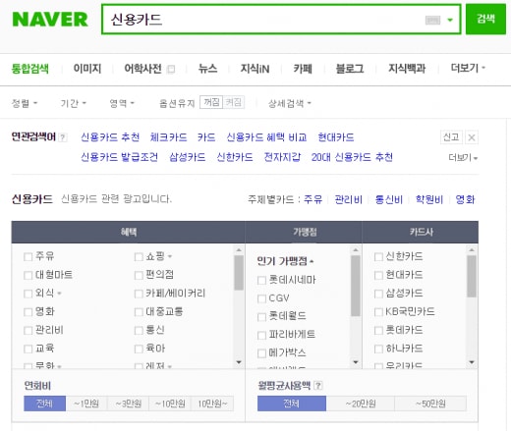Switch to the 뉴스 tab

point(207,69)
